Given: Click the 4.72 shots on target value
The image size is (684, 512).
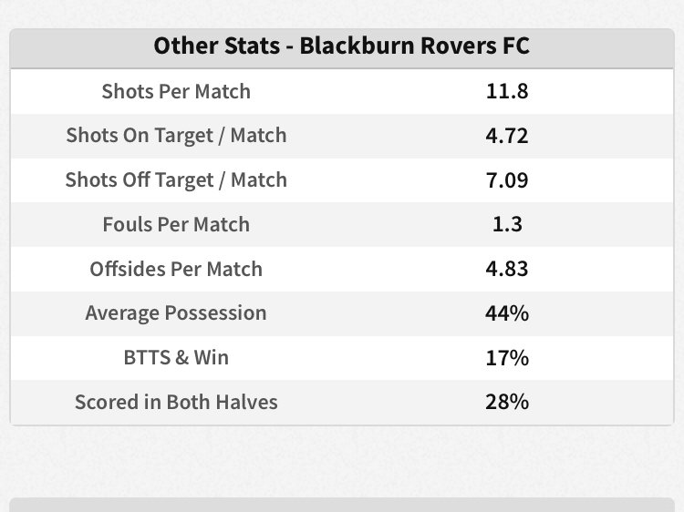Looking at the screenshot, I should [507, 136].
